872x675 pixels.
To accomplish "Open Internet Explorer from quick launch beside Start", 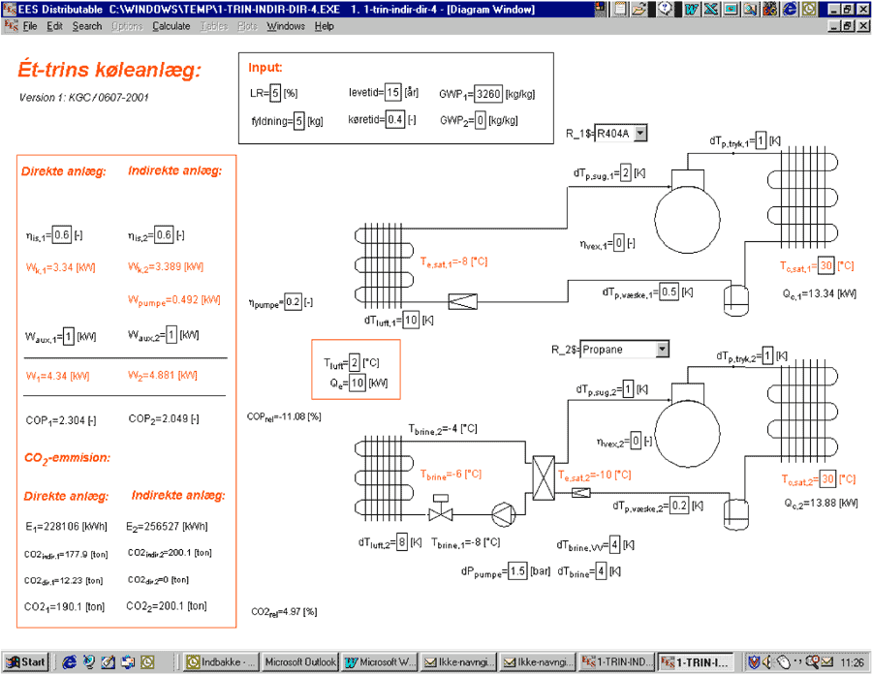I will coord(69,662).
